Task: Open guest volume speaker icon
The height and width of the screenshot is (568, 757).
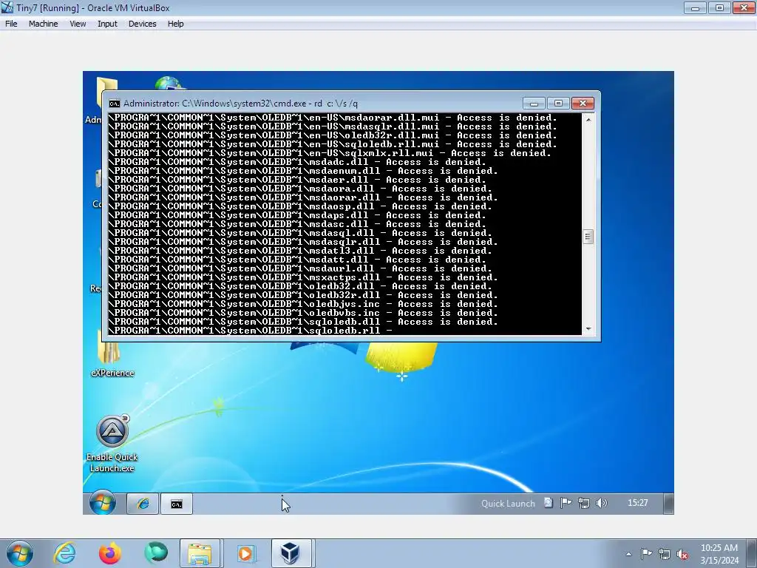Action: click(602, 503)
